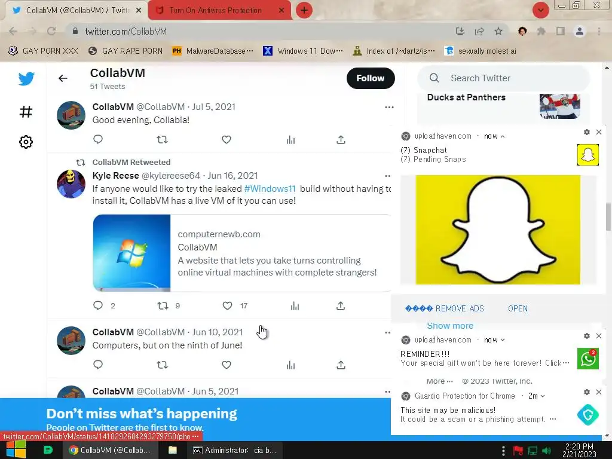Open the Ducks at Panthers thumbnail
This screenshot has width=612, height=459.
click(559, 106)
